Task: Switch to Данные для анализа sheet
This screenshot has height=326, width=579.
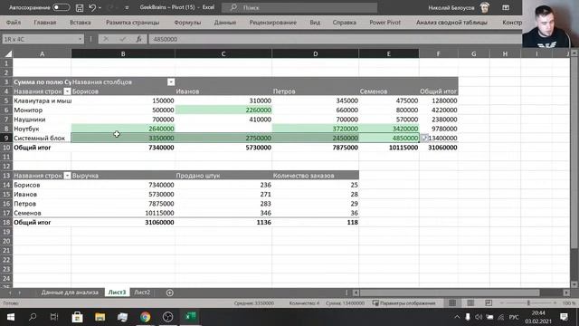Action: tap(70, 292)
